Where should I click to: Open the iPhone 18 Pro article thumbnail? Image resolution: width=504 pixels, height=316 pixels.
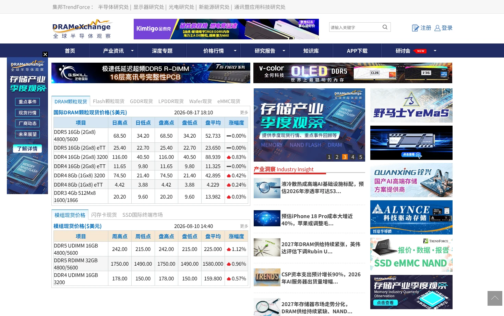[267, 218]
